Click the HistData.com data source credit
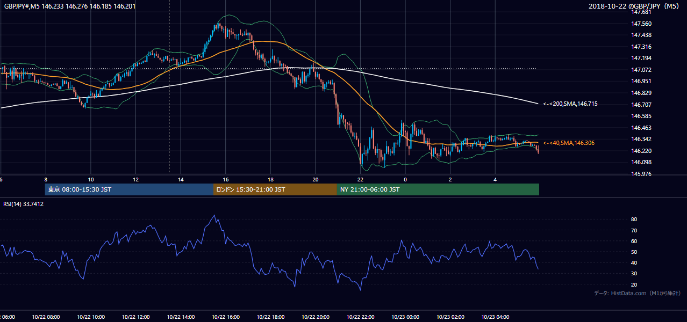The image size is (687, 322). (638, 293)
